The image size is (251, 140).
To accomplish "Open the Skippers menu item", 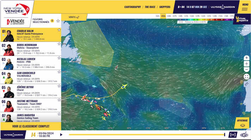I will click(x=165, y=7).
